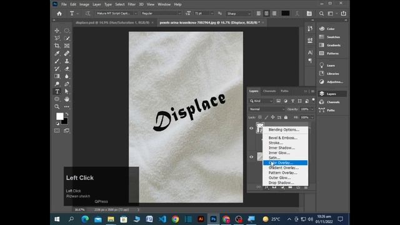
Task: Open the Search icon in options bar
Action: click(x=321, y=14)
